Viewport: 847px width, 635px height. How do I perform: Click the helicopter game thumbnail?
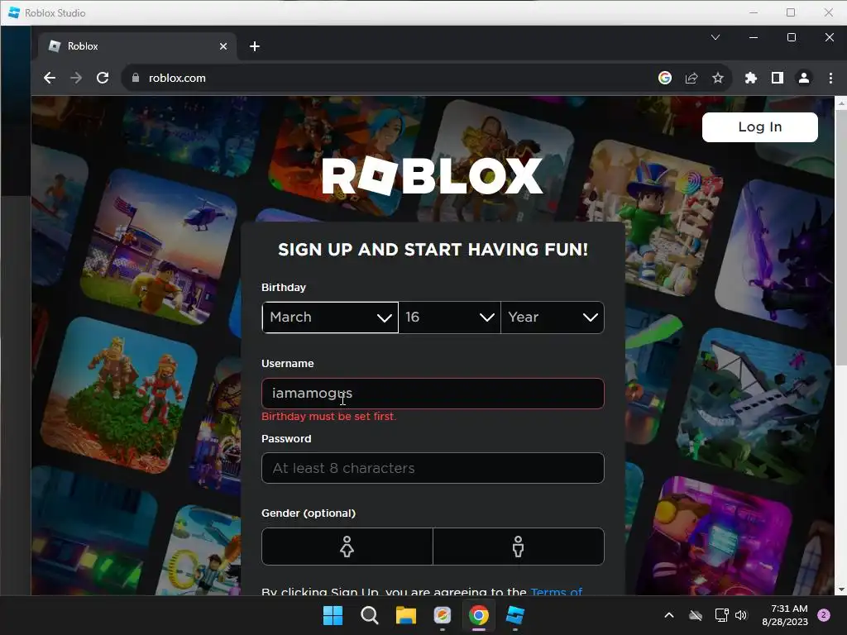click(x=160, y=247)
